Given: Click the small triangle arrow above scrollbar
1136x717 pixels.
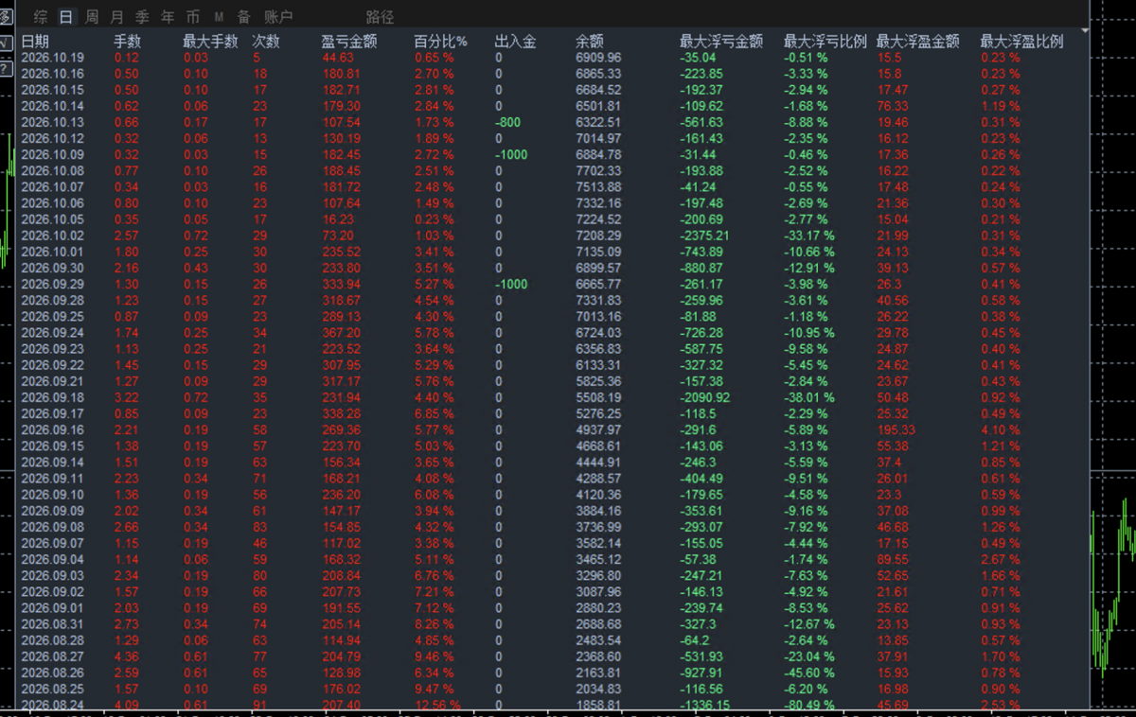Looking at the screenshot, I should 1084,31.
